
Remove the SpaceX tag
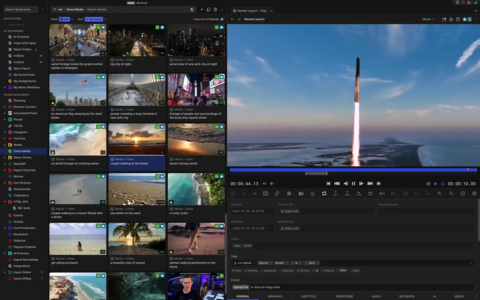pos(270,263)
